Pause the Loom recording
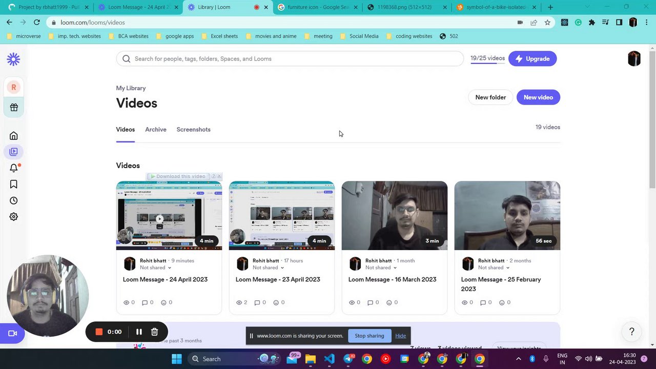The width and height of the screenshot is (656, 369). pos(139,332)
